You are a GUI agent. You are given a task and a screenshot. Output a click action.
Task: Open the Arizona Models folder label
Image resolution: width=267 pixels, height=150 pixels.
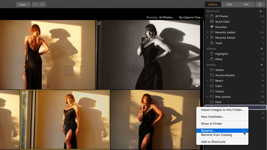(225, 75)
